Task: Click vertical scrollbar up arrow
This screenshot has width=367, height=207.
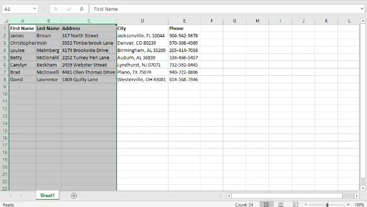Action: 363,21
